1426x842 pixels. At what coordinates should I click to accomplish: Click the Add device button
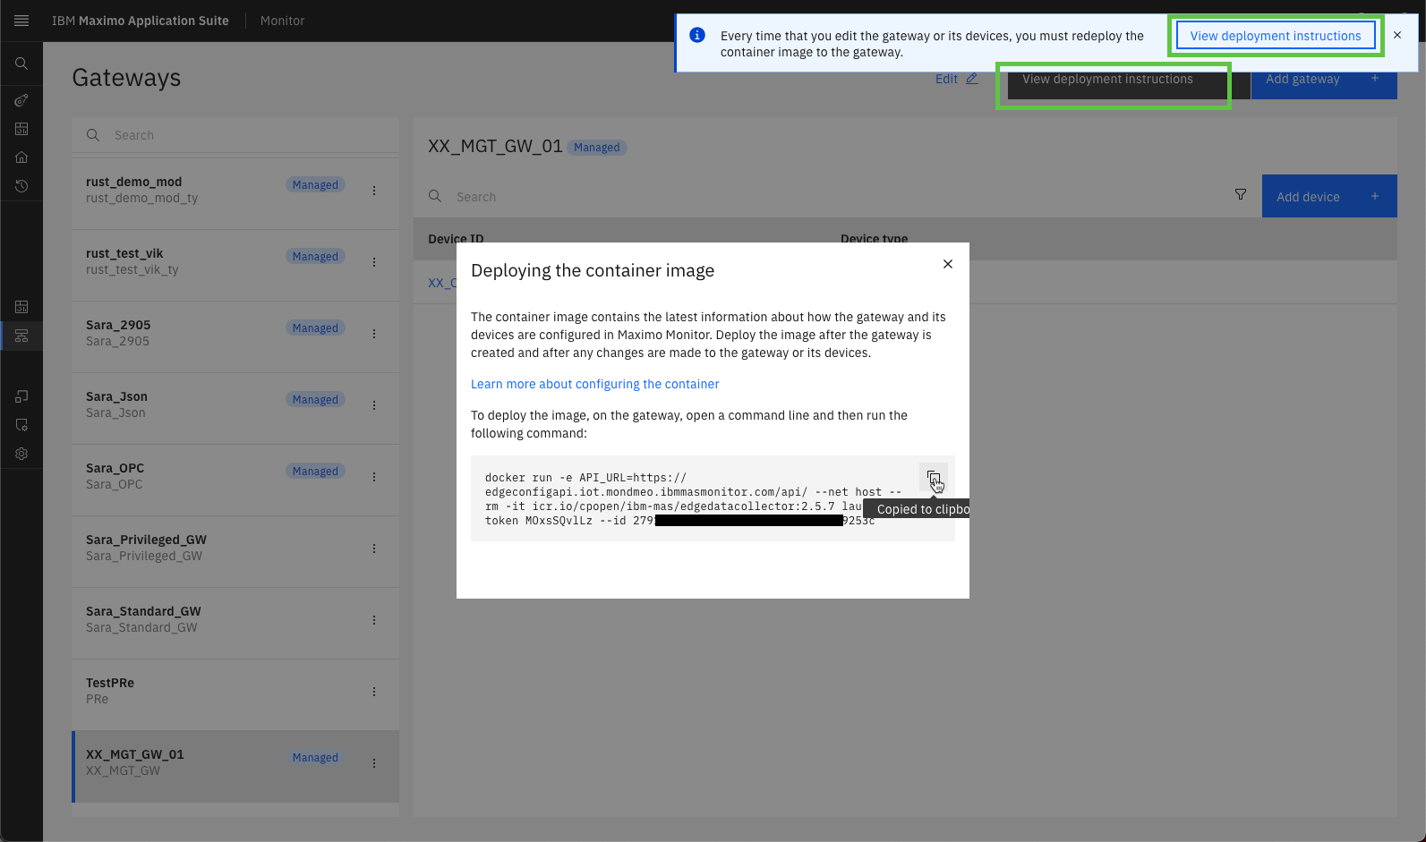(1329, 196)
